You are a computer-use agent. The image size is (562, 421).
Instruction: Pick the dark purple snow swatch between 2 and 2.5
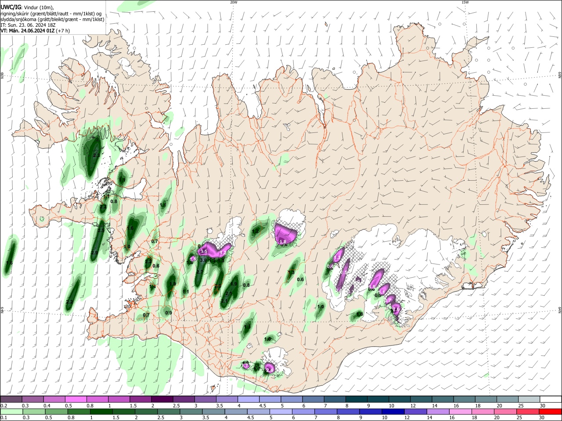click(x=162, y=400)
